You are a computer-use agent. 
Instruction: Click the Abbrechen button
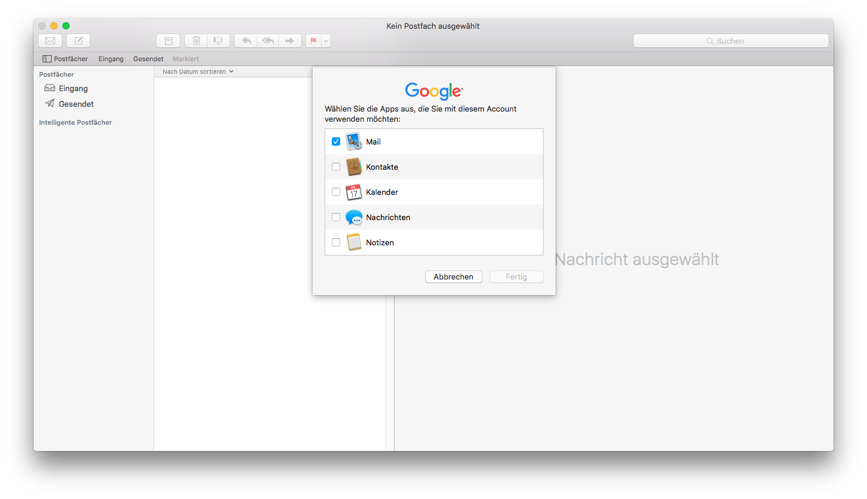[454, 276]
